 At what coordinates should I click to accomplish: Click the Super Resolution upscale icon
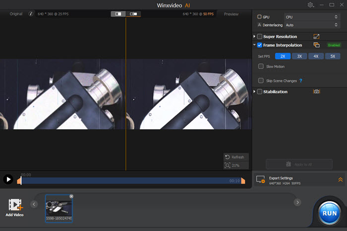316,37
